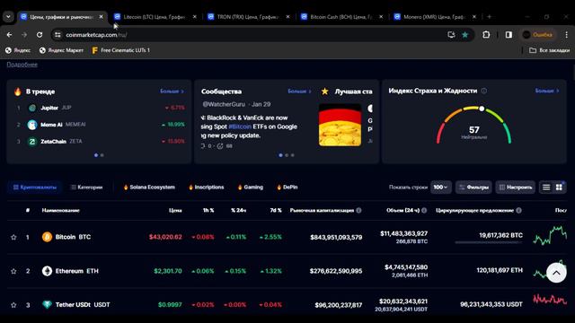Click info icon beside Объем (24 ч)
This screenshot has height=323, width=575.
click(424, 210)
